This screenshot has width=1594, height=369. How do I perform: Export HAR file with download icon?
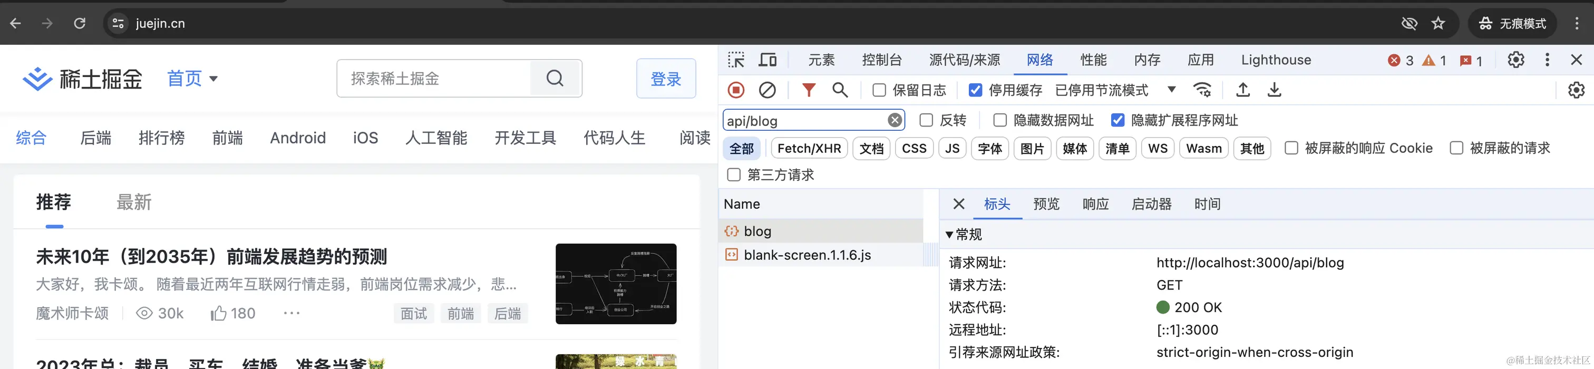pos(1275,90)
